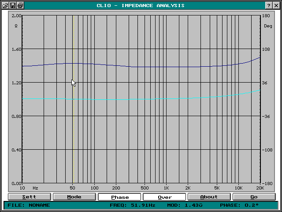
Task: Click the 1.20 ohm axis label
Action: coord(16,83)
